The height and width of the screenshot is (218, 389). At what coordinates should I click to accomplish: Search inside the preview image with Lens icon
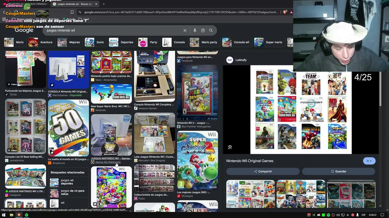(230, 147)
